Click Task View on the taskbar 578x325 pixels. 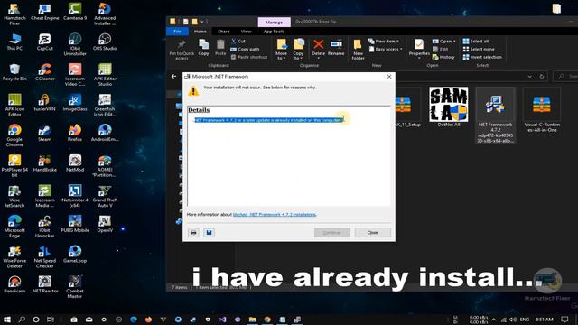point(51,320)
